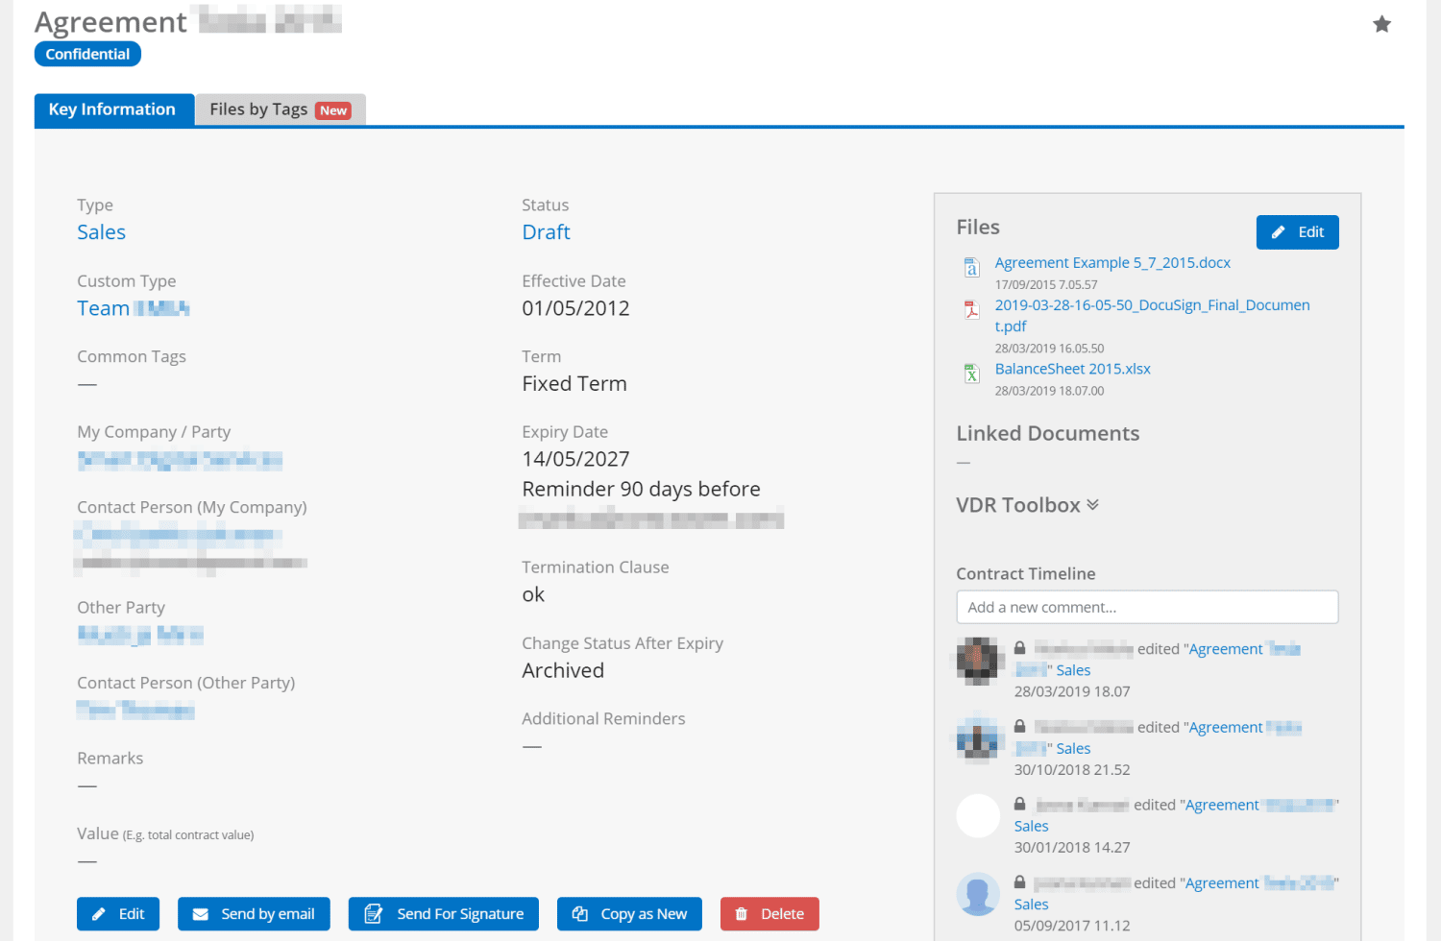This screenshot has height=941, width=1441.
Task: Focus the Add a new comment field
Action: pyautogui.click(x=1146, y=607)
